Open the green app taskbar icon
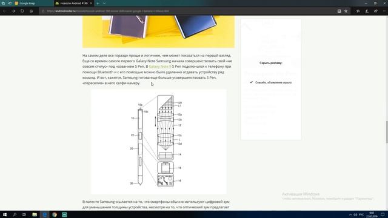This screenshot has width=388, height=218. click(x=64, y=214)
